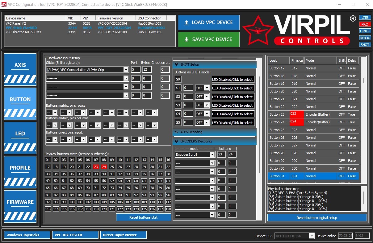This screenshot has width=373, height=243.
Task: Select VPC Panel #2 in the device list
Action: (x=90, y=23)
